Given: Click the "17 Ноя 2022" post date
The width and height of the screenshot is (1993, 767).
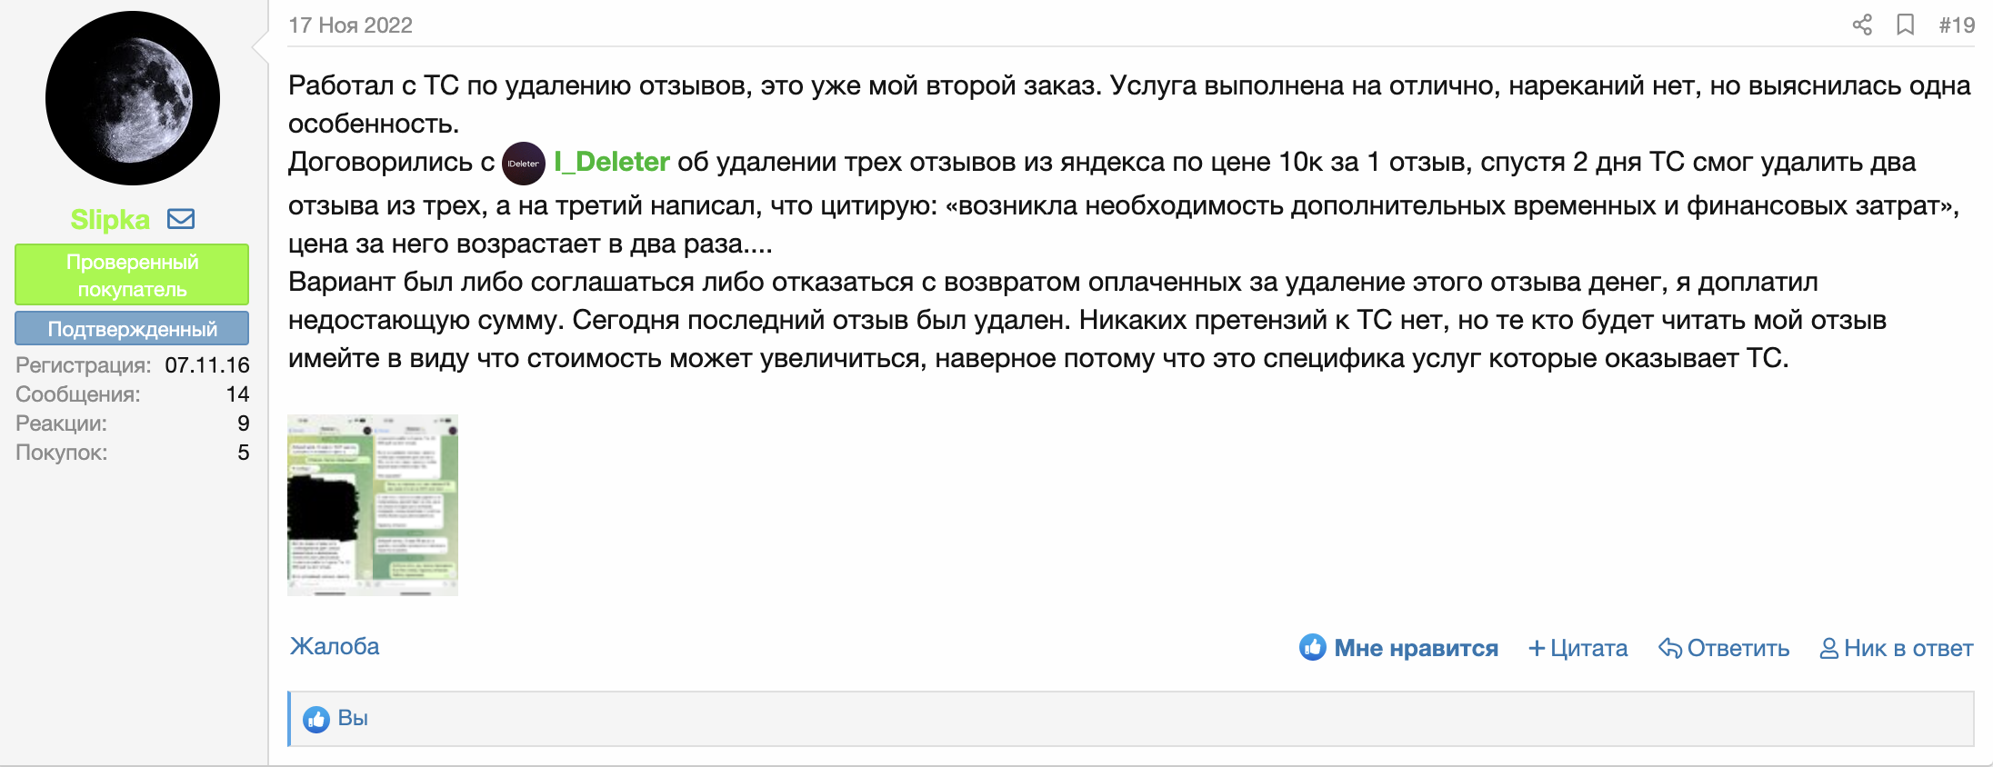Looking at the screenshot, I should click(x=350, y=25).
